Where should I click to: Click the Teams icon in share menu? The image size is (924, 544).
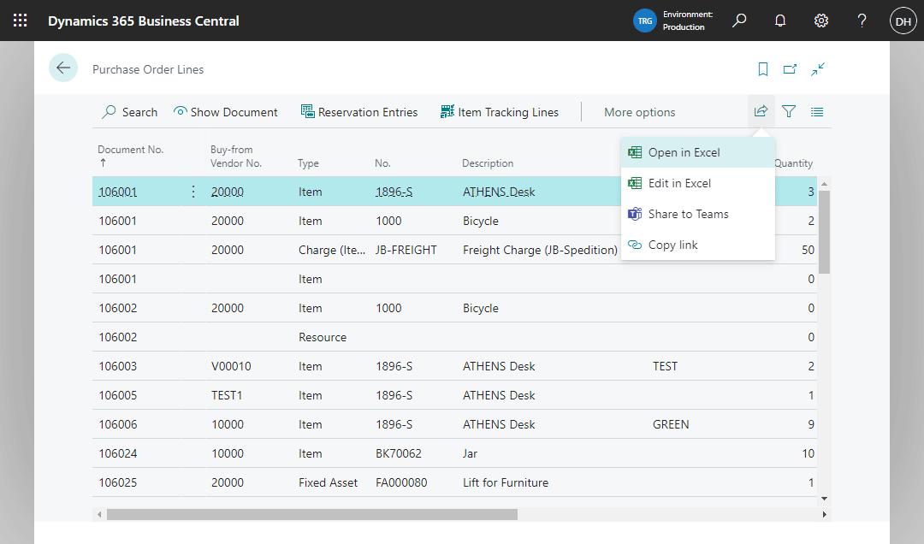(635, 213)
